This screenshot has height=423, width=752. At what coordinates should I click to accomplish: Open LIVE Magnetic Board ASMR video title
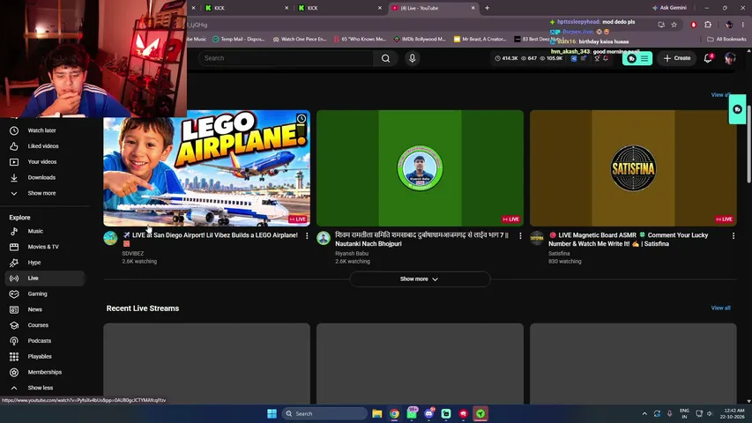pos(629,240)
